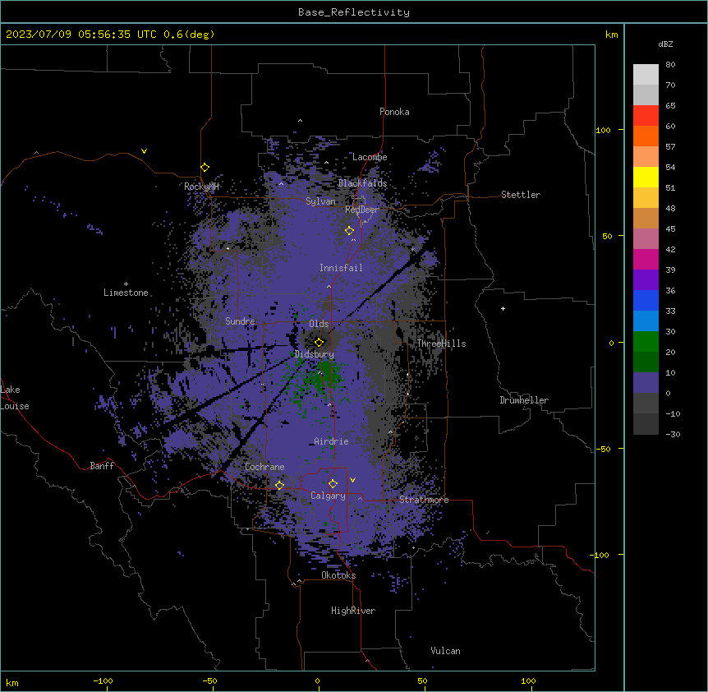
Task: Click the Innisfail label
Action: click(341, 268)
